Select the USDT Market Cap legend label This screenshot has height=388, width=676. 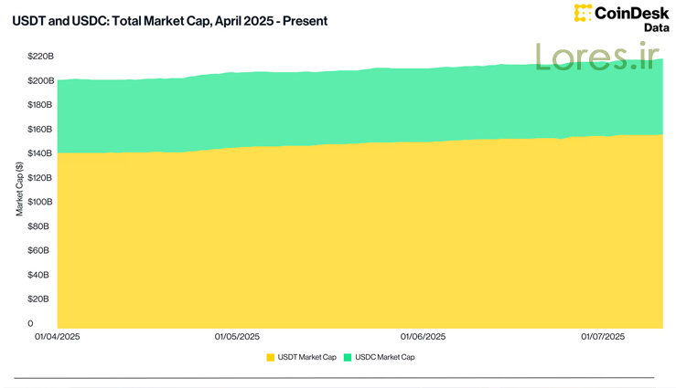point(307,357)
